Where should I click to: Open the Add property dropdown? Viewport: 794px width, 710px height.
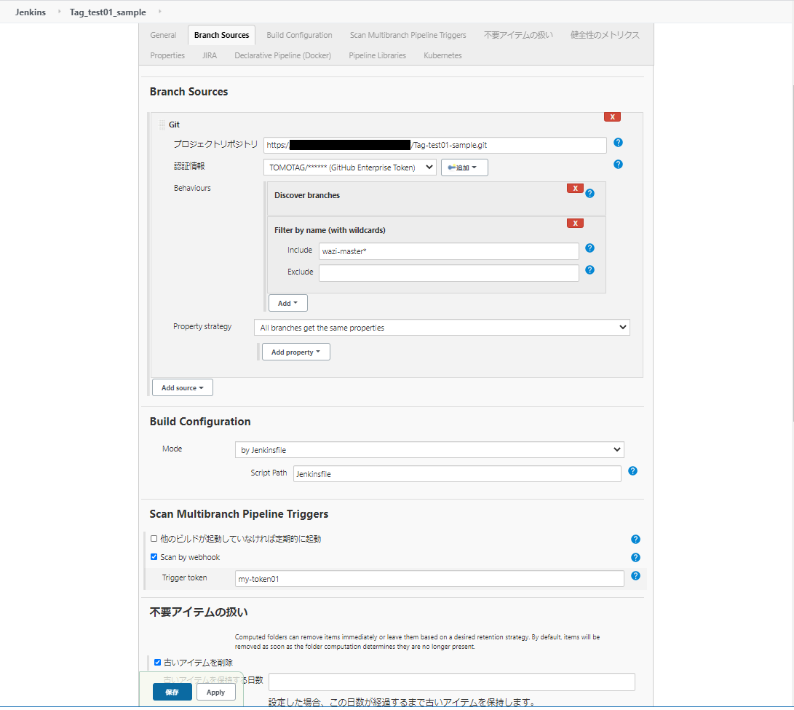pos(295,352)
